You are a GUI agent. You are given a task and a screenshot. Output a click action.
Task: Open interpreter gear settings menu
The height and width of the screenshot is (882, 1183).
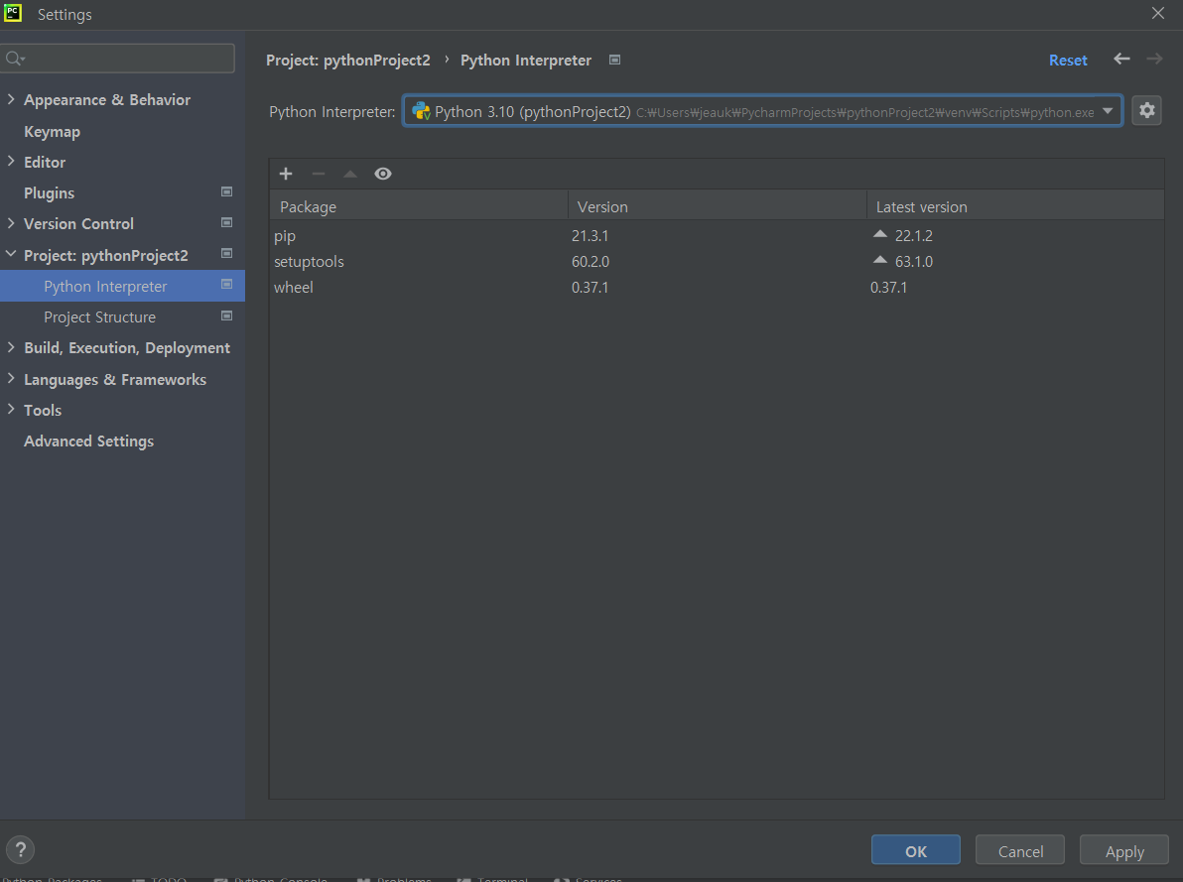(1147, 110)
